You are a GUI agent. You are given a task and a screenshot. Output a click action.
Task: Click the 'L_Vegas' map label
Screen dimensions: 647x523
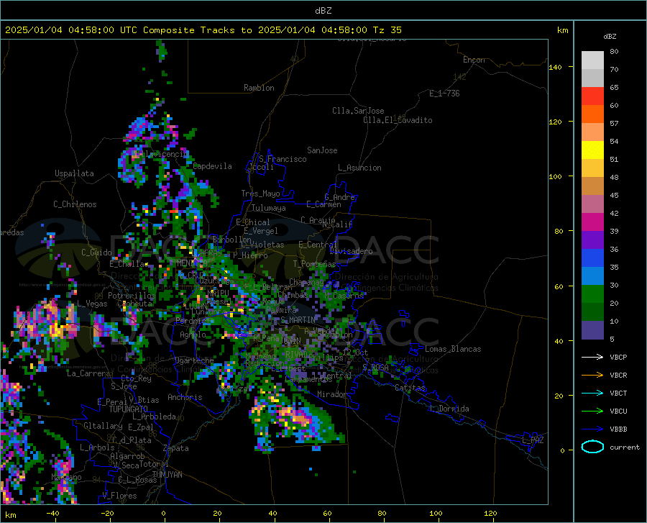click(x=92, y=304)
